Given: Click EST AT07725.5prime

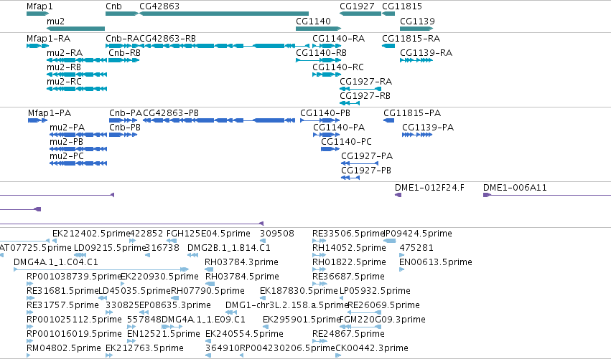Looking at the screenshot, I should [36, 248].
